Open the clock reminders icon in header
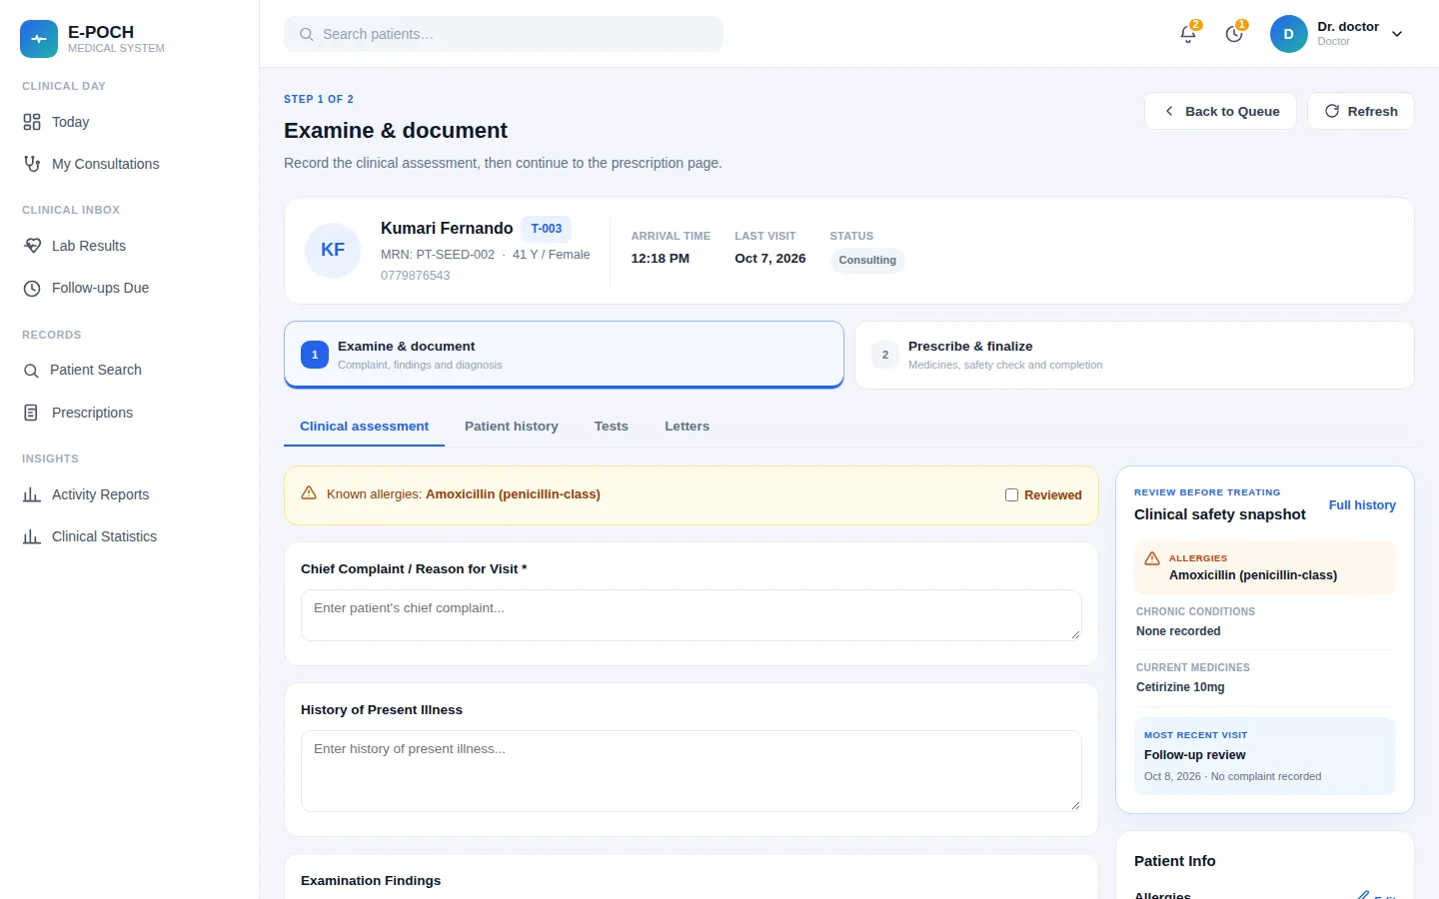The height and width of the screenshot is (899, 1439). tap(1234, 34)
